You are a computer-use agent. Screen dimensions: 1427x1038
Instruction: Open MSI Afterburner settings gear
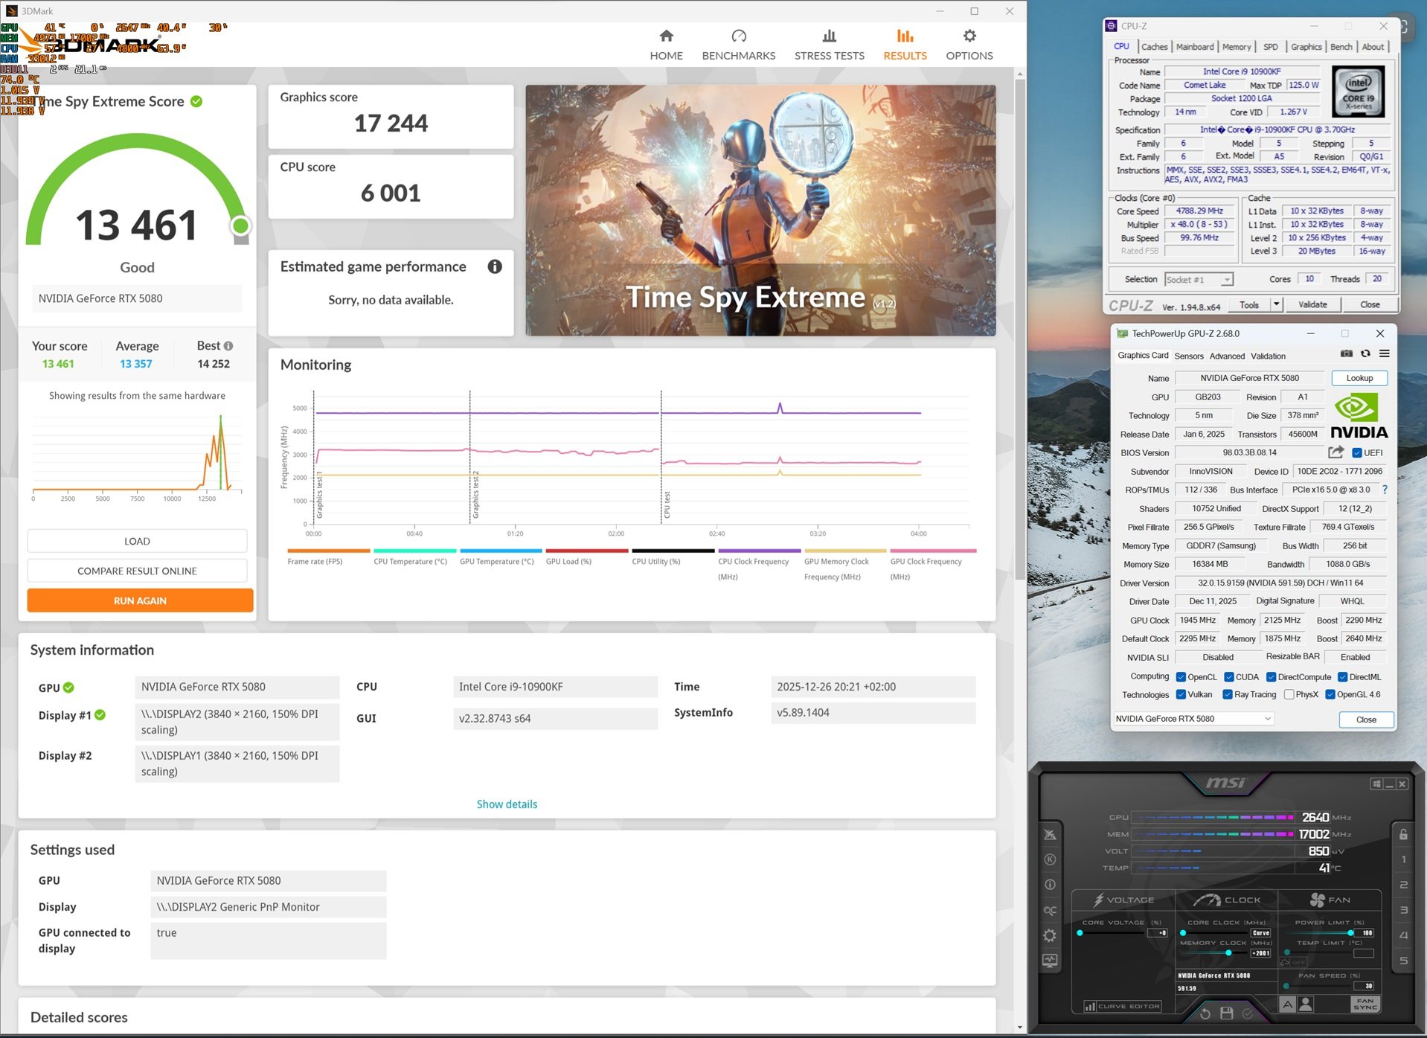pyautogui.click(x=1050, y=935)
